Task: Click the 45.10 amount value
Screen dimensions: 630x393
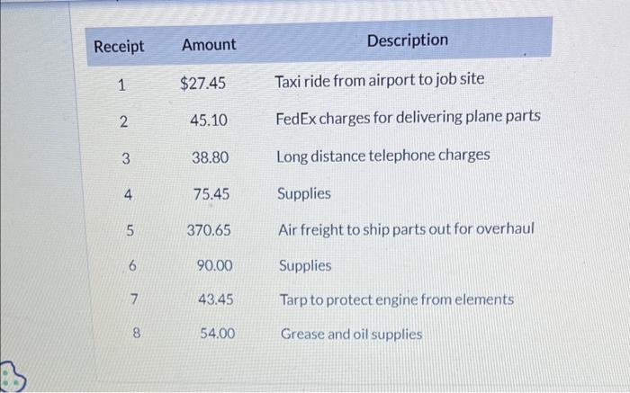Action: pos(209,120)
